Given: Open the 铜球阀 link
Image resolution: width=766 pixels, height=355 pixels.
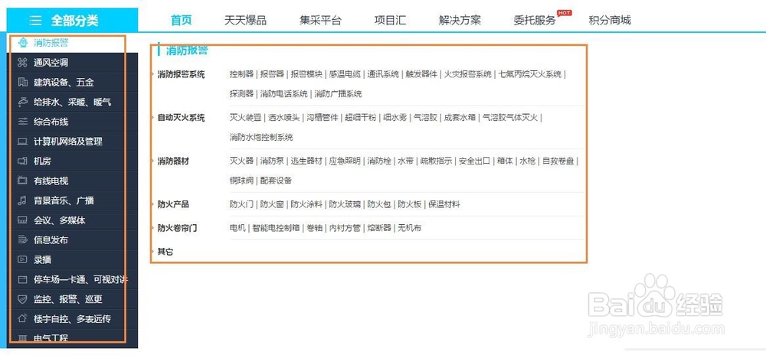Looking at the screenshot, I should [242, 181].
